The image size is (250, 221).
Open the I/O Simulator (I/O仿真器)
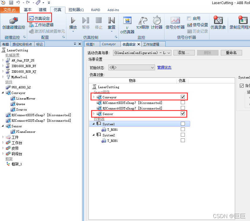pos(127,25)
